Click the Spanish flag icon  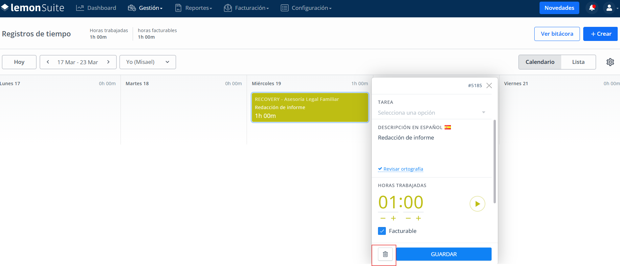coord(448,127)
